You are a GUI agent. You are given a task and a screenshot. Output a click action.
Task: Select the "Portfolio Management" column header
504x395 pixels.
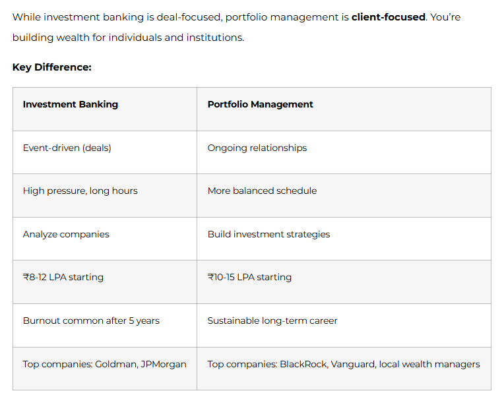point(260,104)
